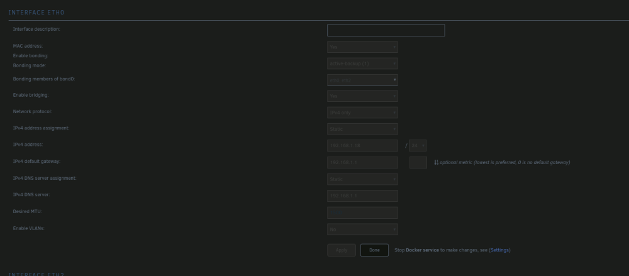Focus the Interface description text field
The image size is (629, 276).
click(386, 30)
